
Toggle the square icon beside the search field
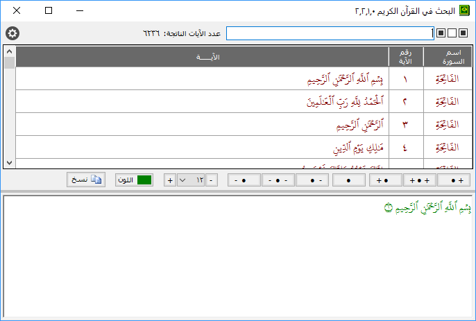point(441,33)
